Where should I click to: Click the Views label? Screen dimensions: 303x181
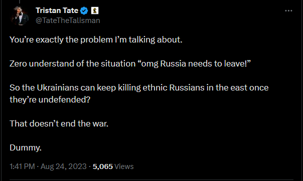pyautogui.click(x=124, y=166)
